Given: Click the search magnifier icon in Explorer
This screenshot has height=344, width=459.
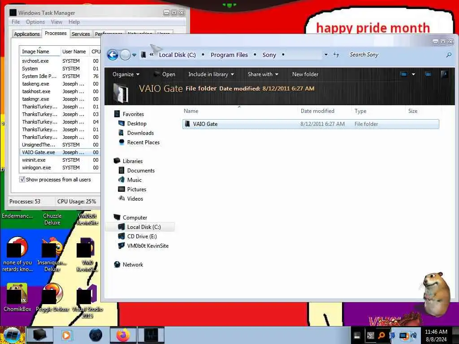Looking at the screenshot, I should 449,55.
